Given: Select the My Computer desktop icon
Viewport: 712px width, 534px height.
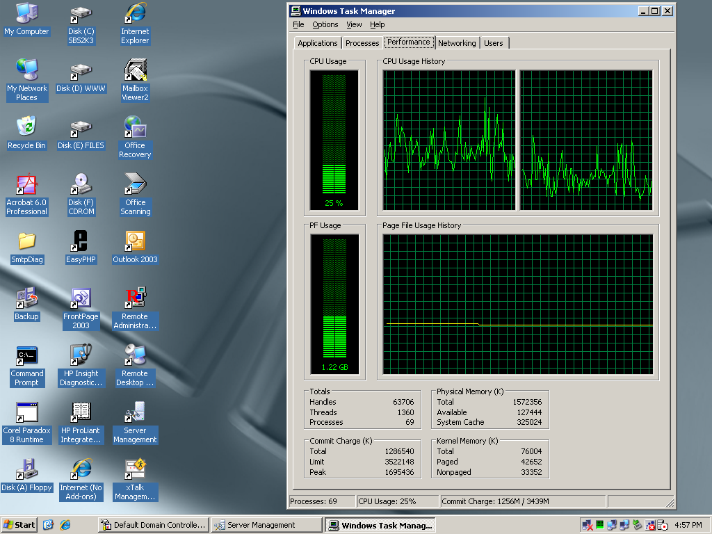Looking at the screenshot, I should click(x=27, y=19).
